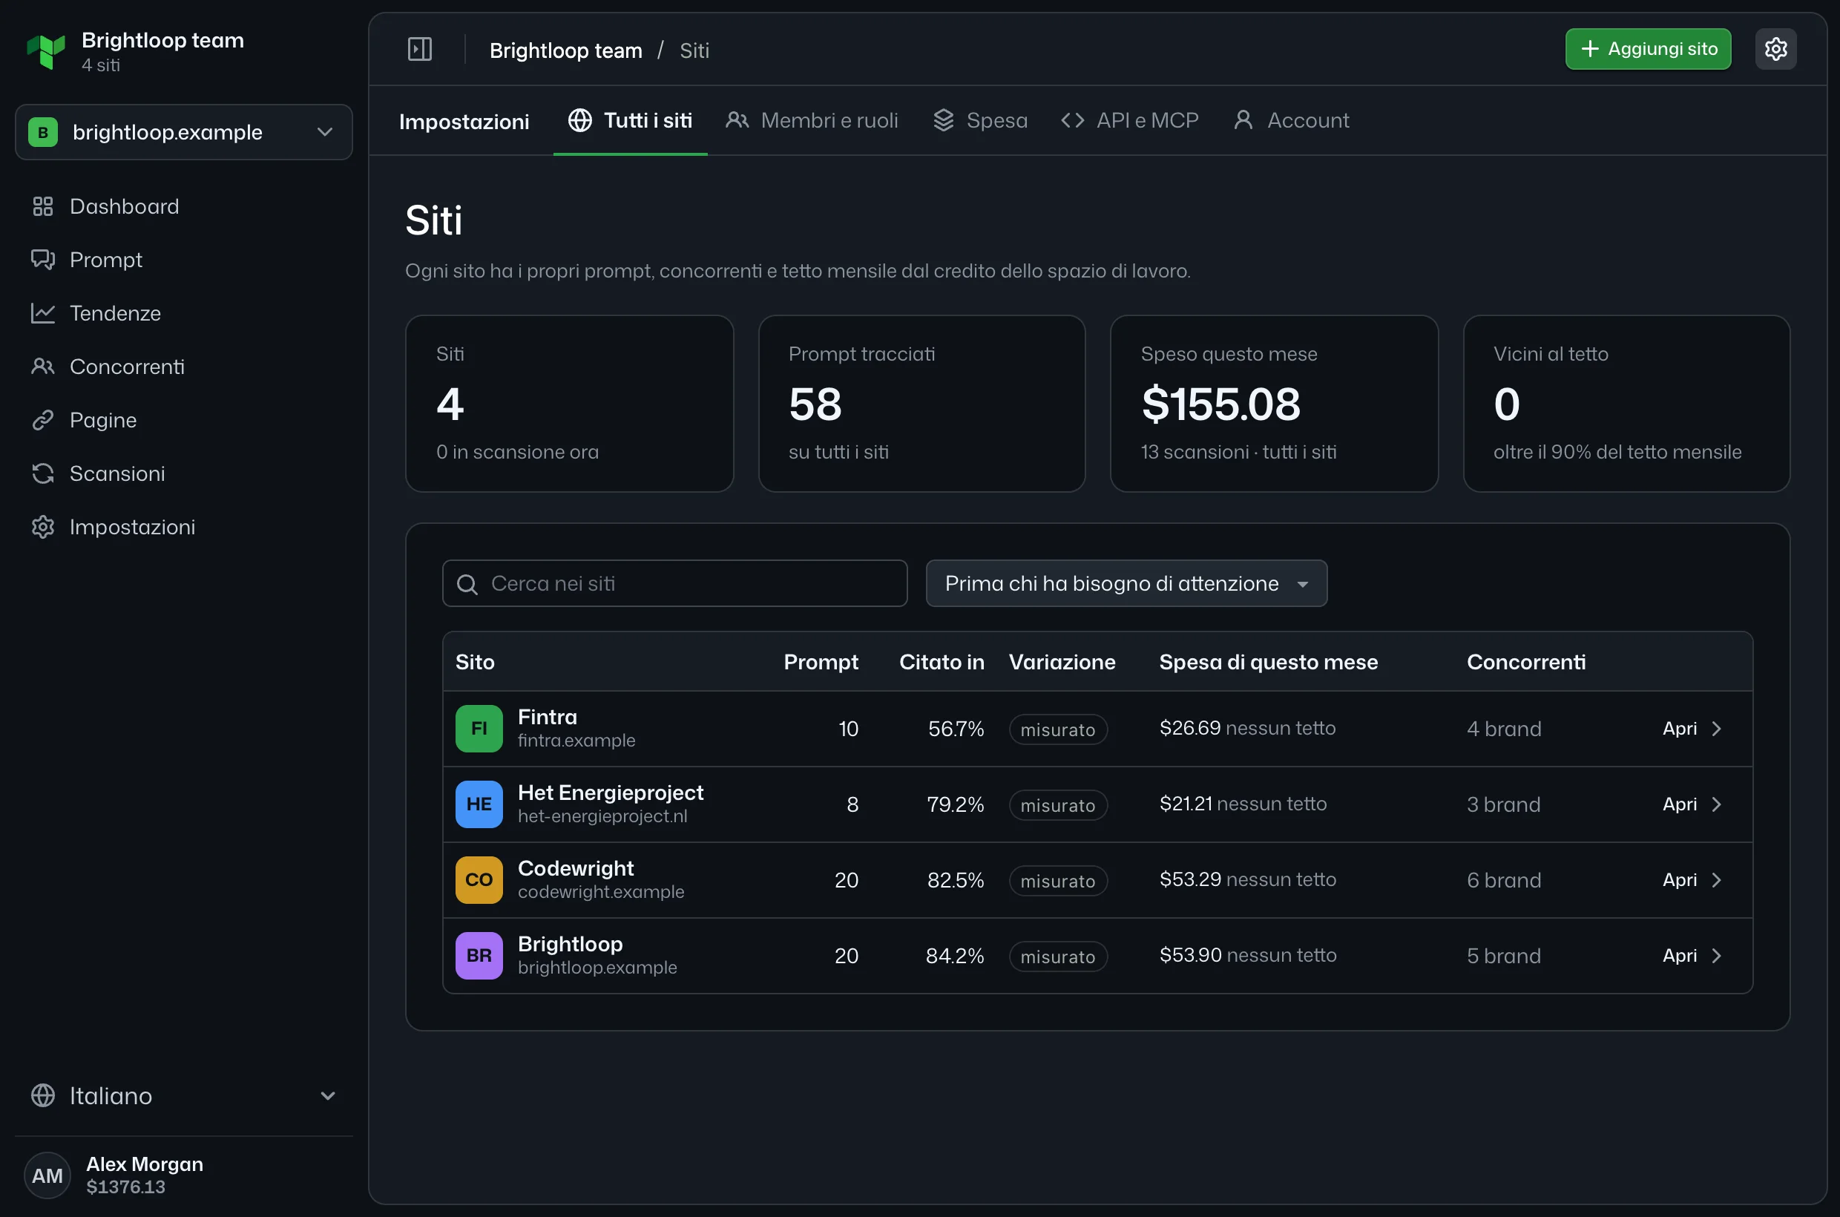Screen dimensions: 1840x1217
Task: Open the 'Prima chi ha bisogno di attenzione' sort dropdown
Action: click(1126, 584)
